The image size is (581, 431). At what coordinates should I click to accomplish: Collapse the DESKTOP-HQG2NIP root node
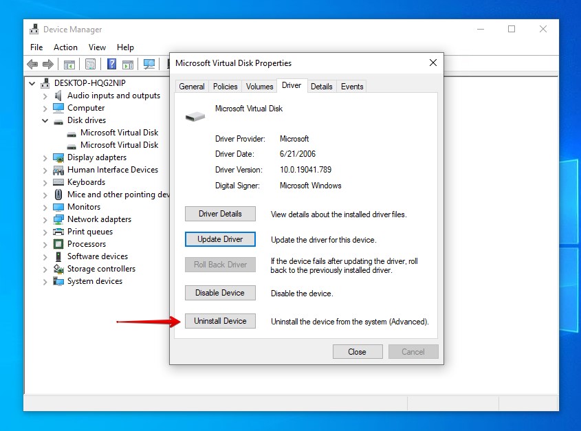click(x=32, y=83)
